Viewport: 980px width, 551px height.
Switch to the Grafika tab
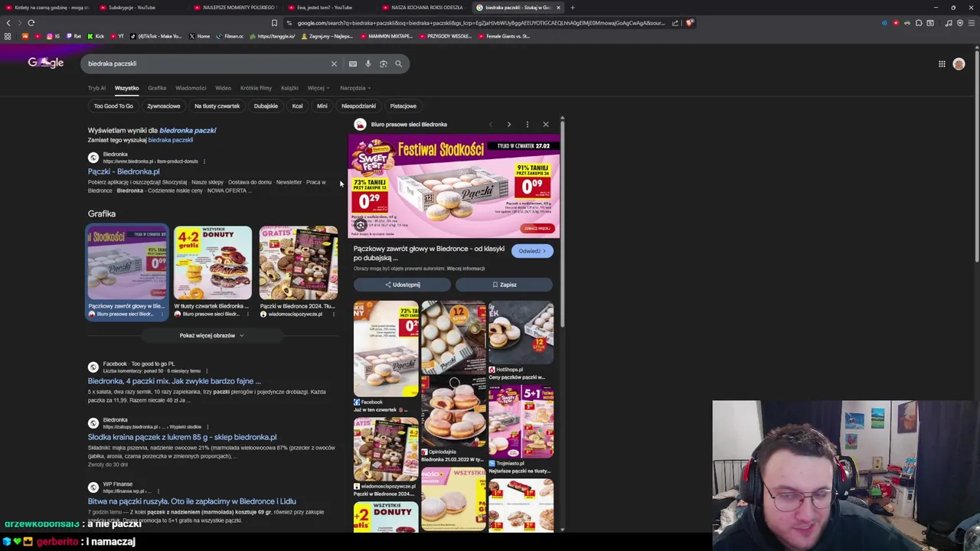pyautogui.click(x=157, y=88)
